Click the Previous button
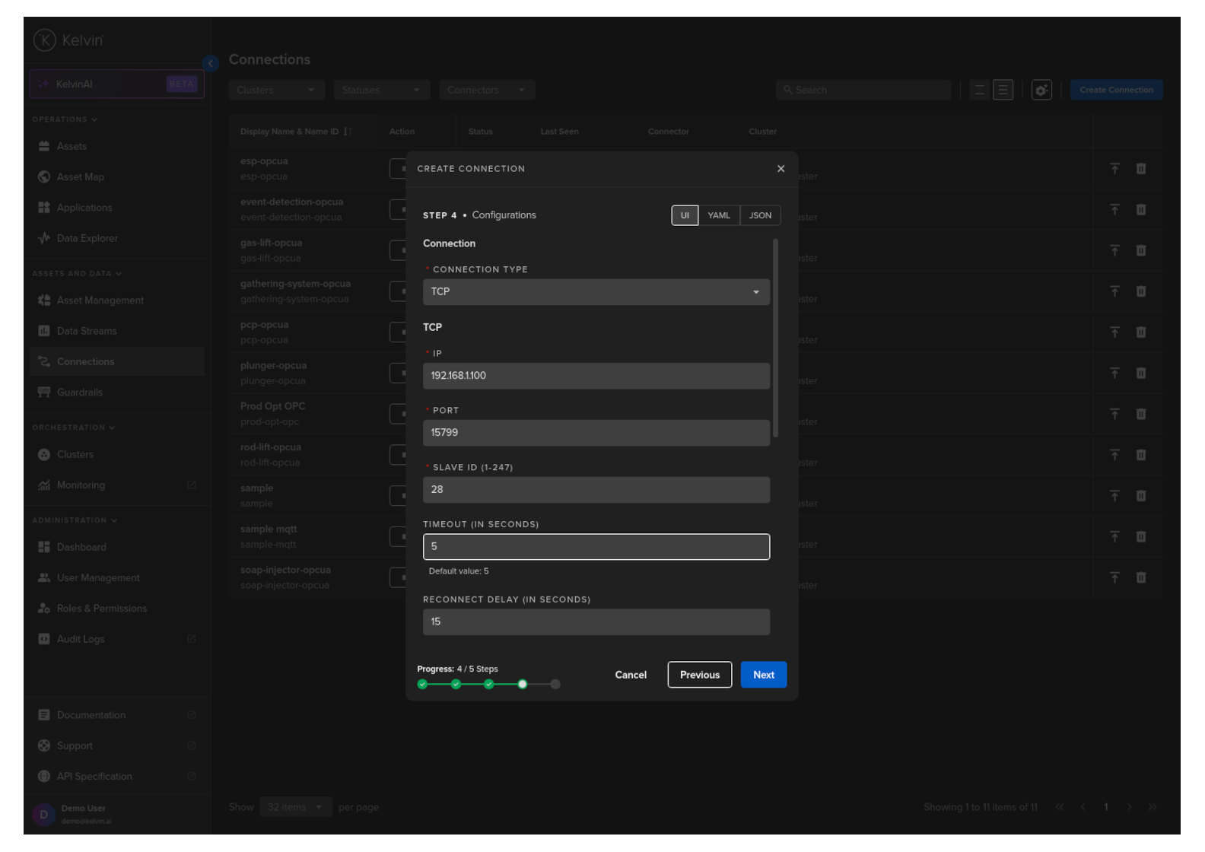This screenshot has width=1205, height=852. pos(699,675)
